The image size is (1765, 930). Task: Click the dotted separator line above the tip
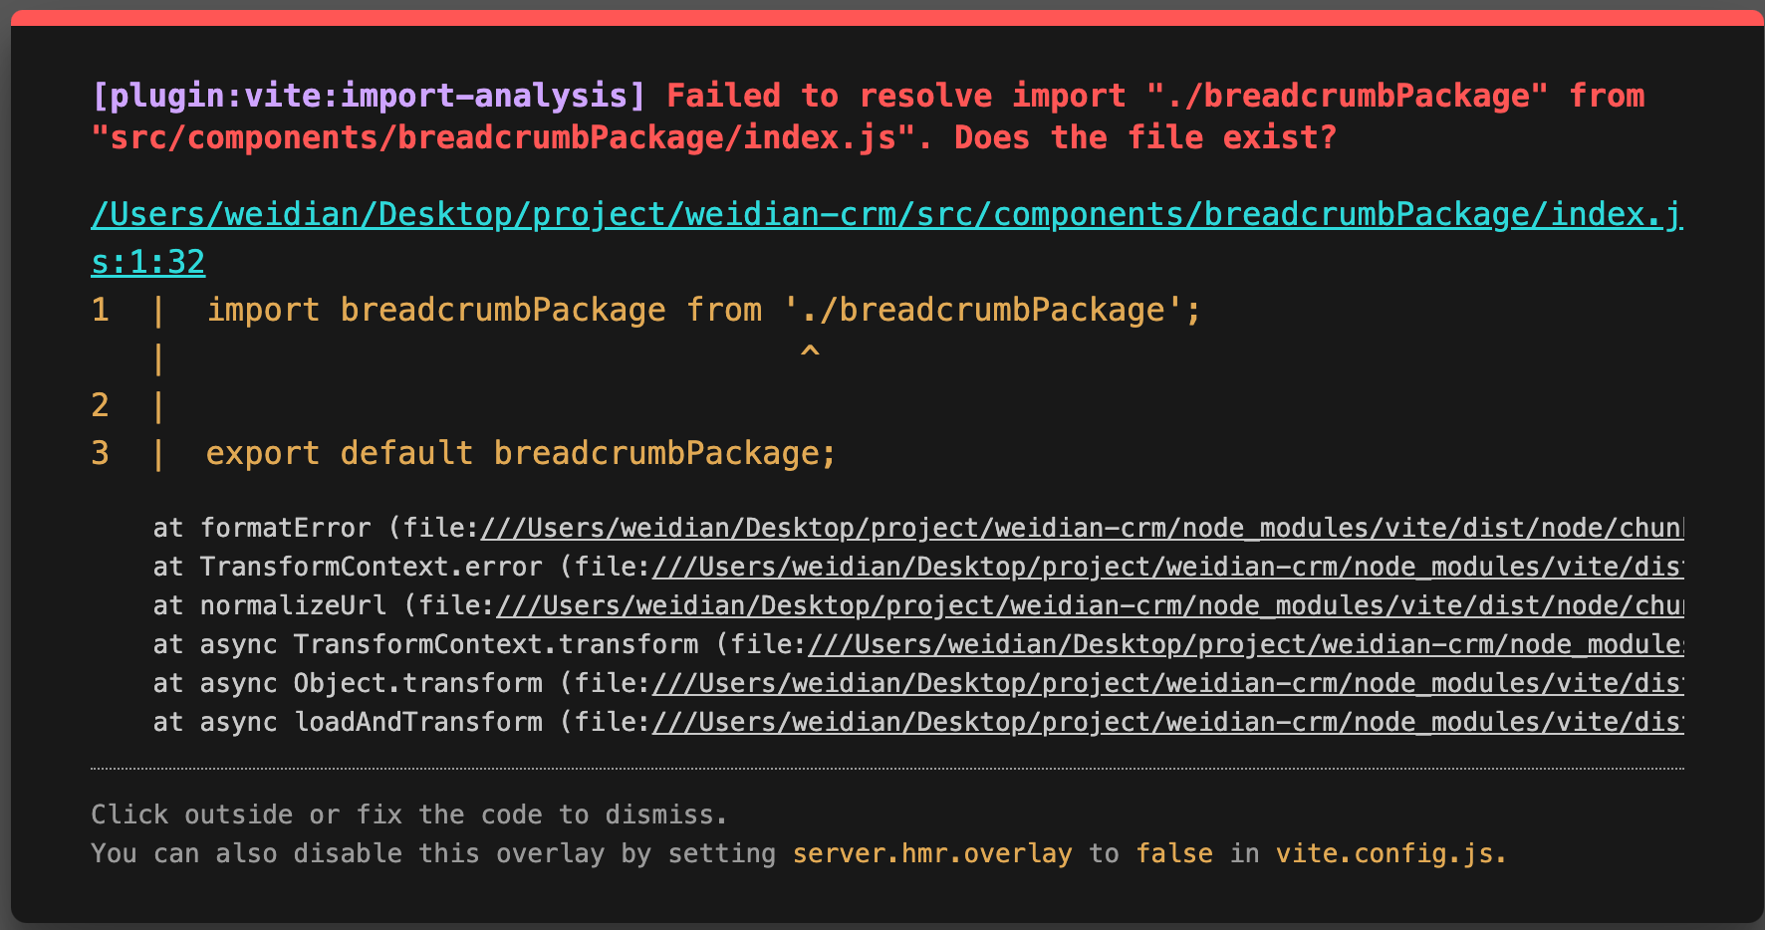click(x=886, y=769)
